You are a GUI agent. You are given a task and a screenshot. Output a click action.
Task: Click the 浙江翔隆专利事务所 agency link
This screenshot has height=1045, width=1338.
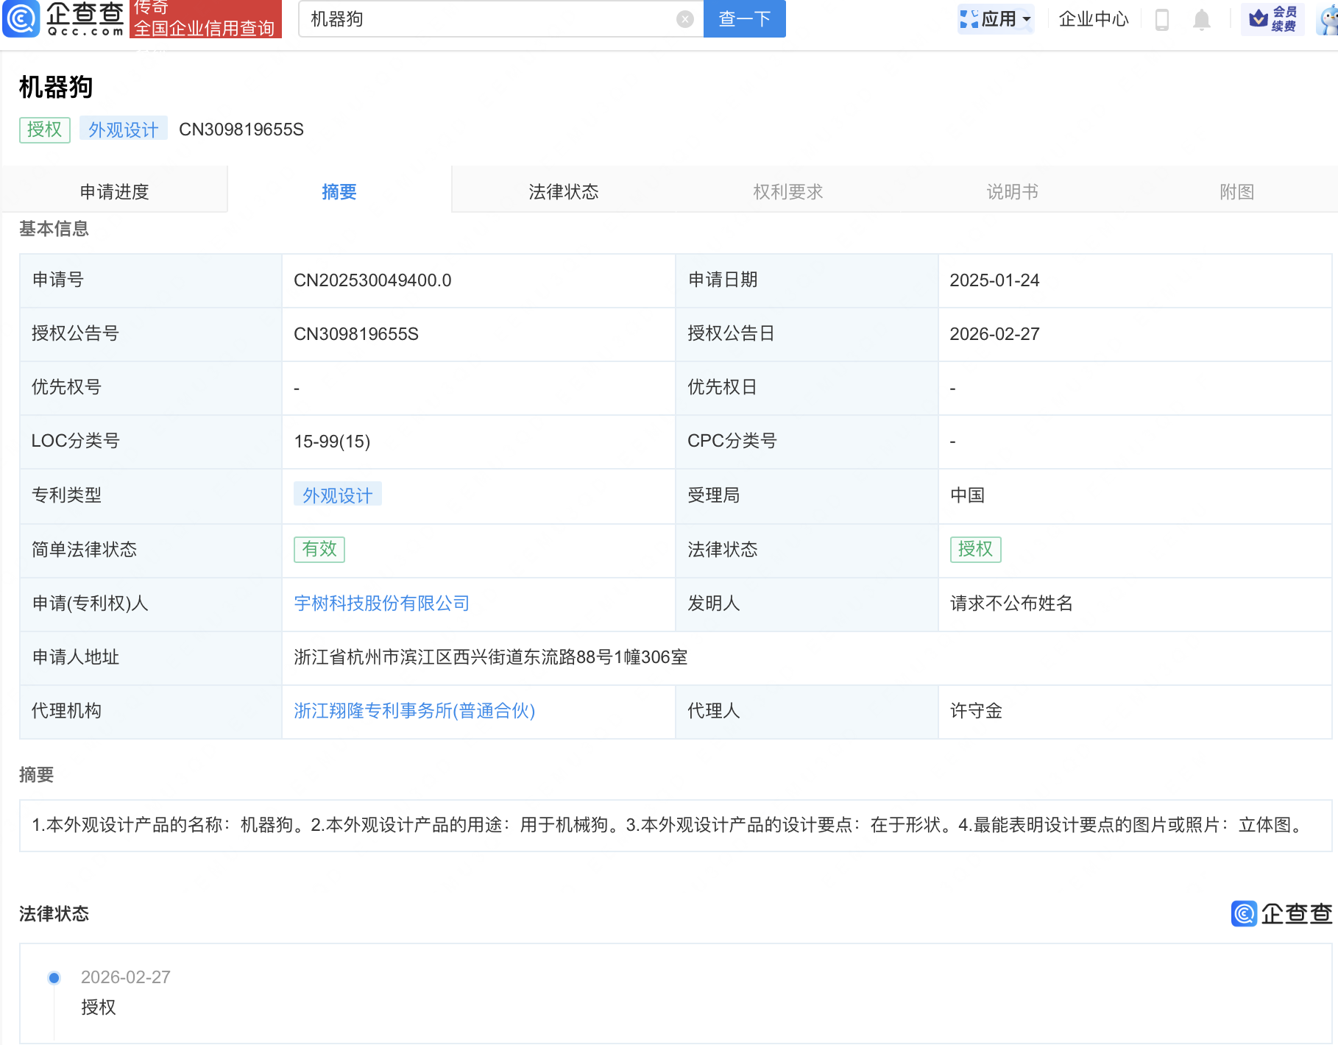(x=414, y=711)
